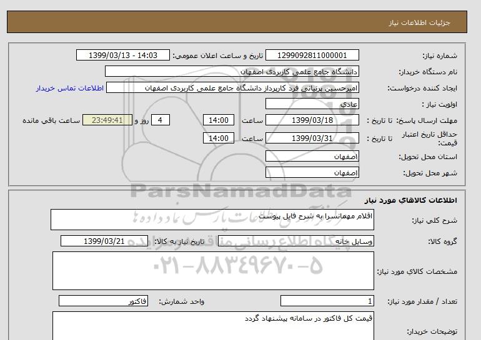Select the delivery province field (استان محل تحویل)
Viewport: 481px width, 340px height.
(x=312, y=156)
